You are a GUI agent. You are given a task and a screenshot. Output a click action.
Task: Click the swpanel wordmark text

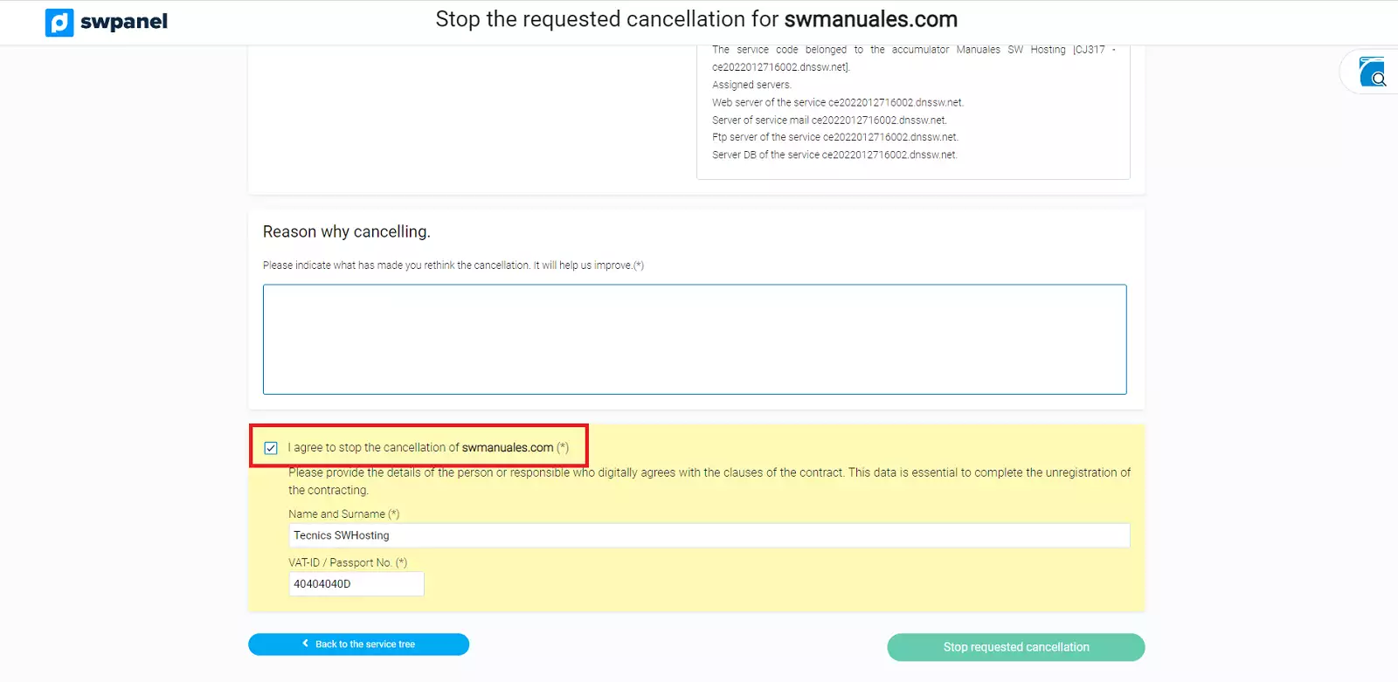[123, 22]
